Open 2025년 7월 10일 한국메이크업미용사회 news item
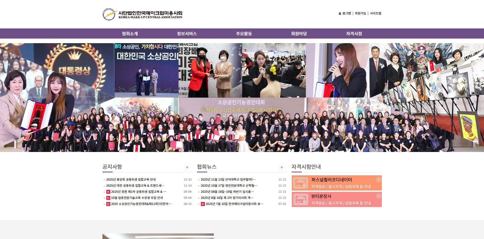484x239 pixels. point(234,204)
